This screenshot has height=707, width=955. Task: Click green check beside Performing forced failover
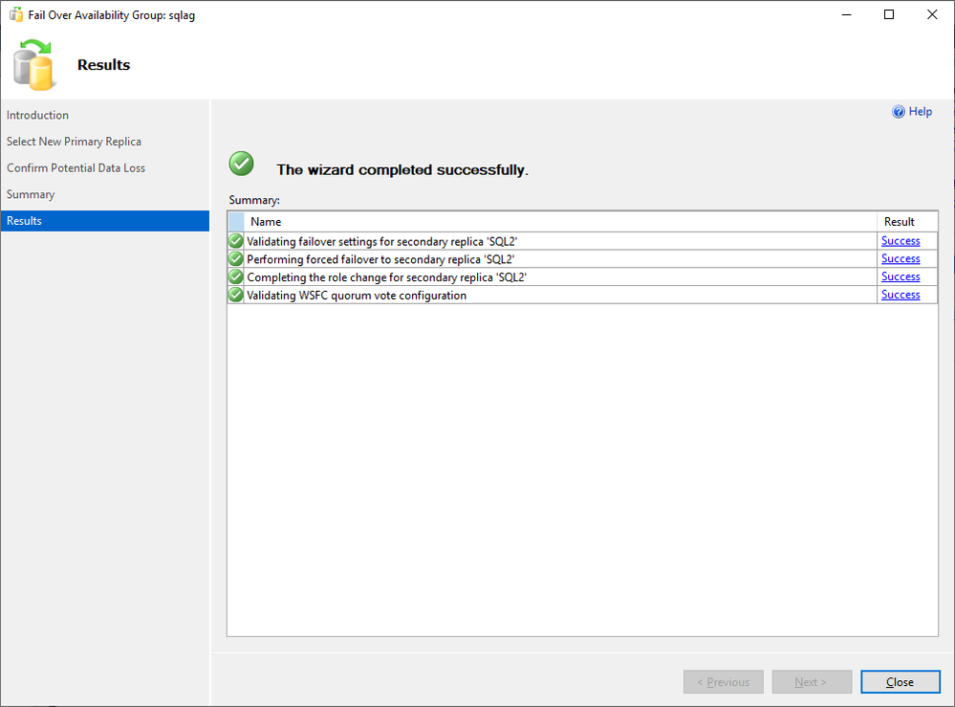pos(236,259)
